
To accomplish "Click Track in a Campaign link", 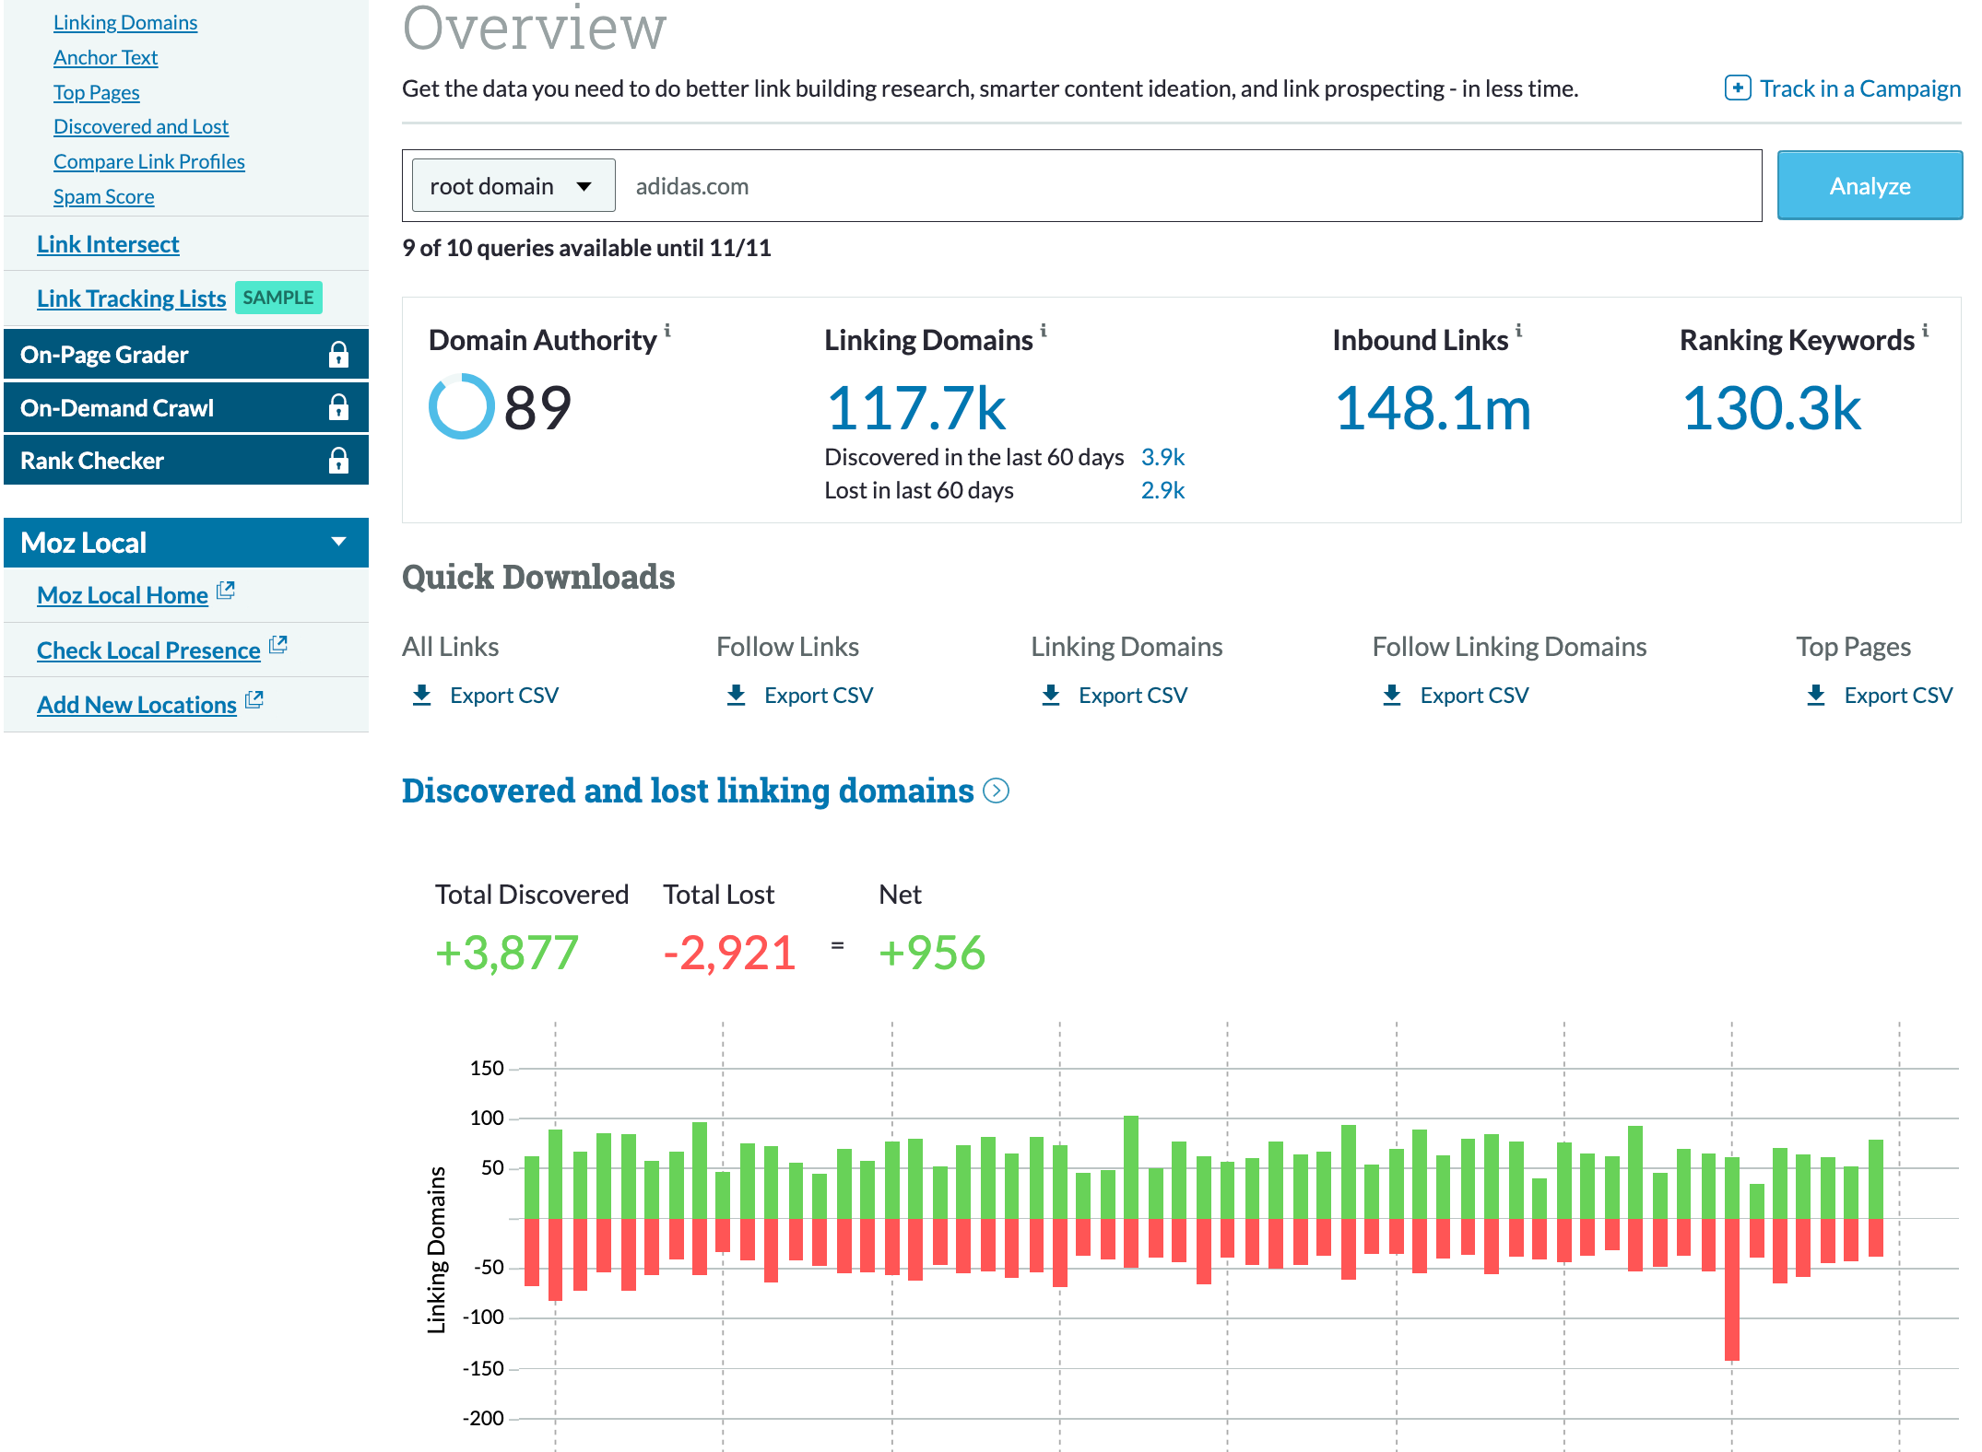I will click(1859, 88).
